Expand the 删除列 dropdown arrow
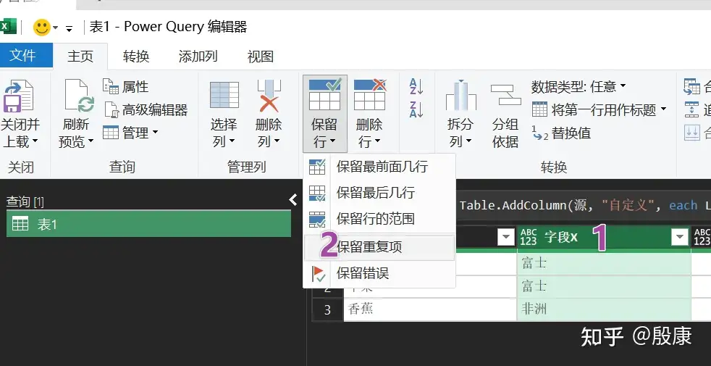 click(x=277, y=141)
